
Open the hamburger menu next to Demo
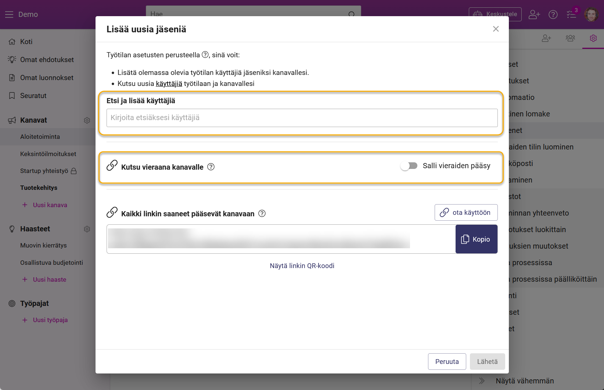pyautogui.click(x=9, y=14)
